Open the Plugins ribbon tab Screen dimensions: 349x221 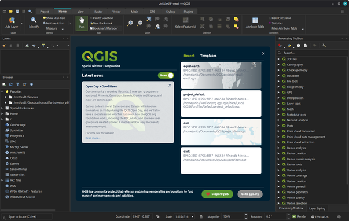click(188, 12)
